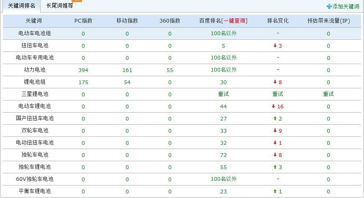Click 重试 in the 百度排名 column
Screen dimensions: 364x198
223,94
